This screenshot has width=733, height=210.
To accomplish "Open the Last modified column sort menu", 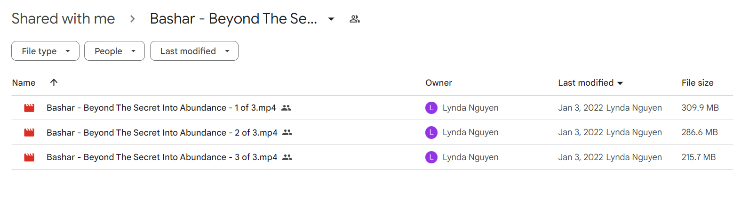I will (590, 83).
